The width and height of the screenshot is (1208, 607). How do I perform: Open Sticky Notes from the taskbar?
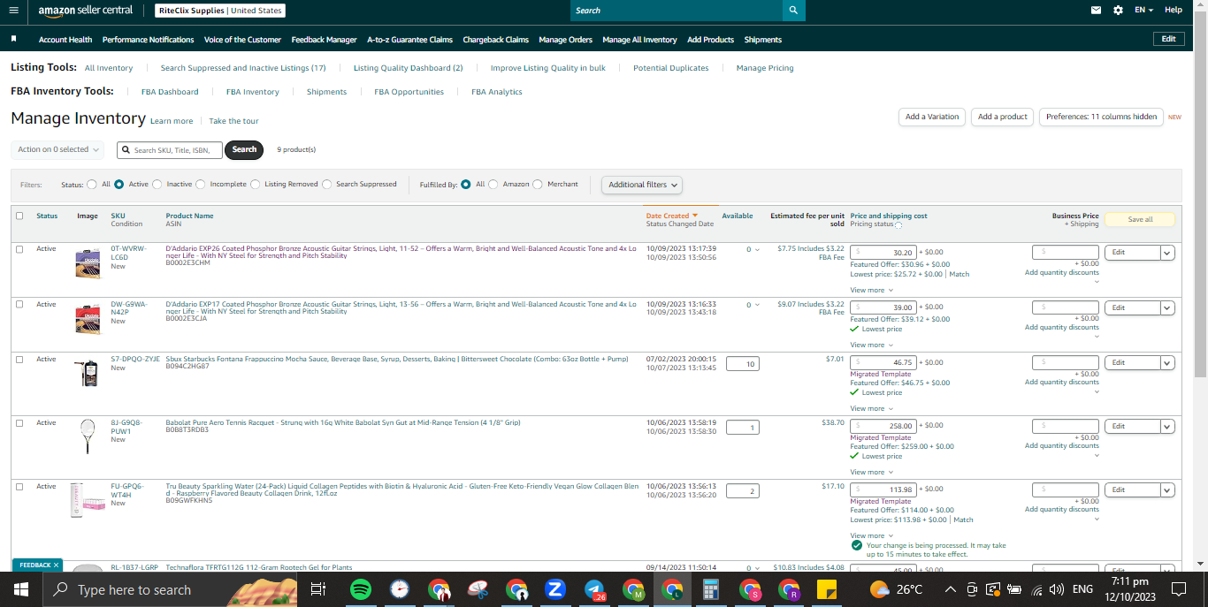tap(827, 589)
